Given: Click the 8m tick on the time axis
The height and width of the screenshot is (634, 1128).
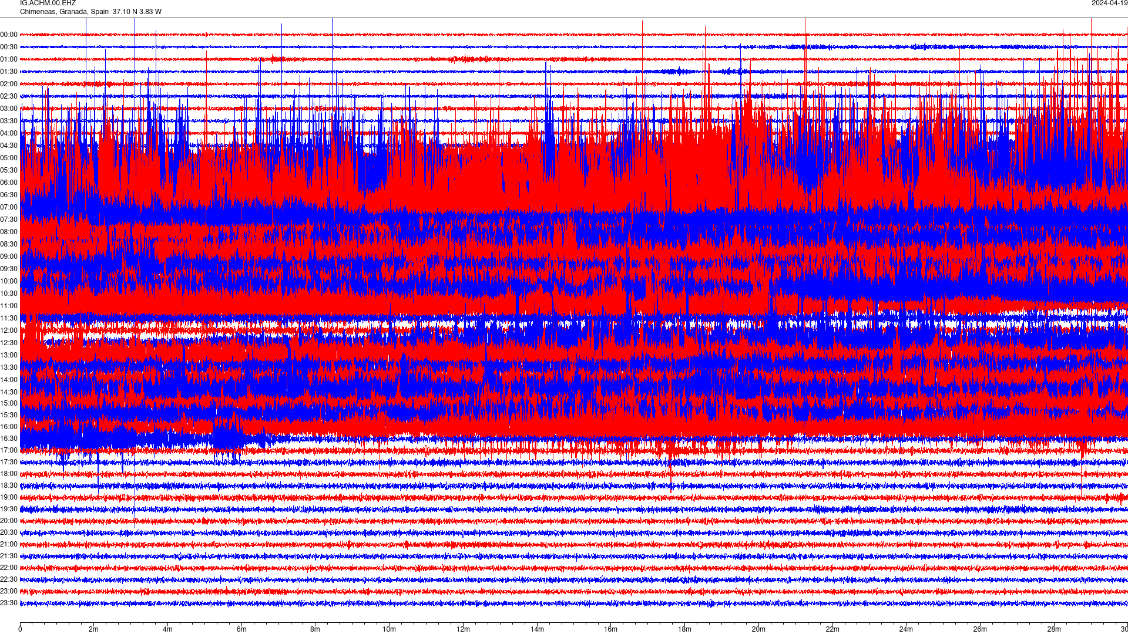Looking at the screenshot, I should 315,629.
